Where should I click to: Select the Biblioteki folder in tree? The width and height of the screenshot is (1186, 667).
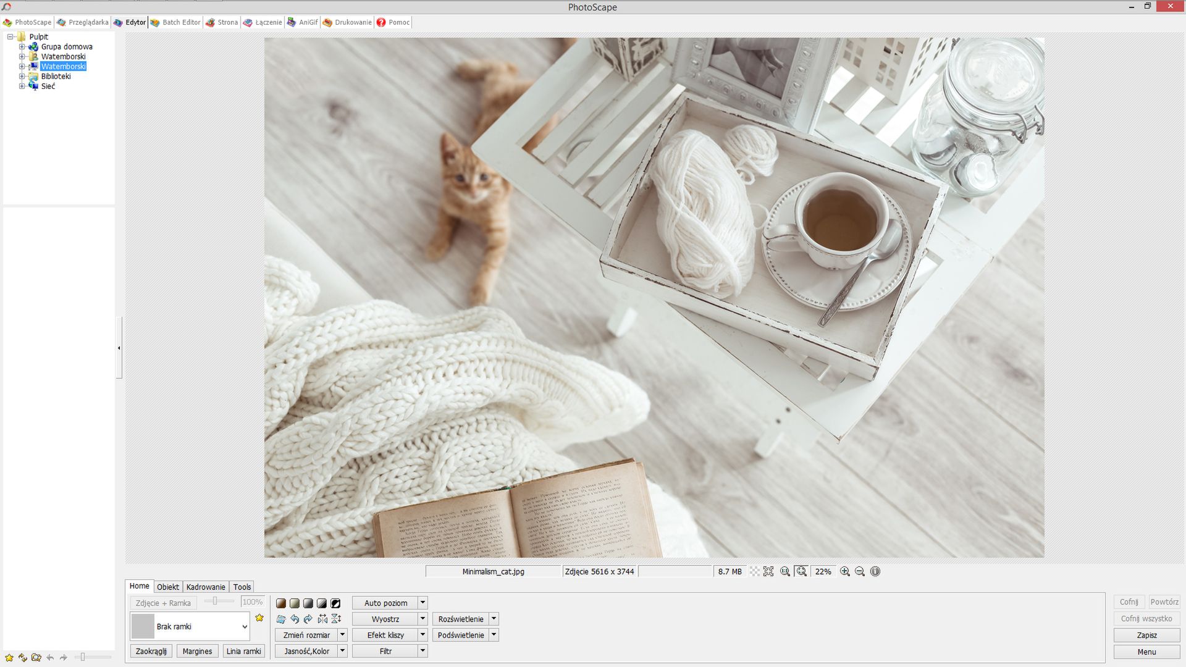click(56, 77)
